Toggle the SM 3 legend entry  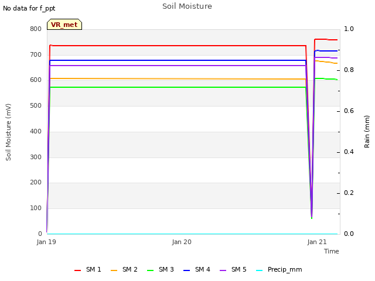coord(161,269)
